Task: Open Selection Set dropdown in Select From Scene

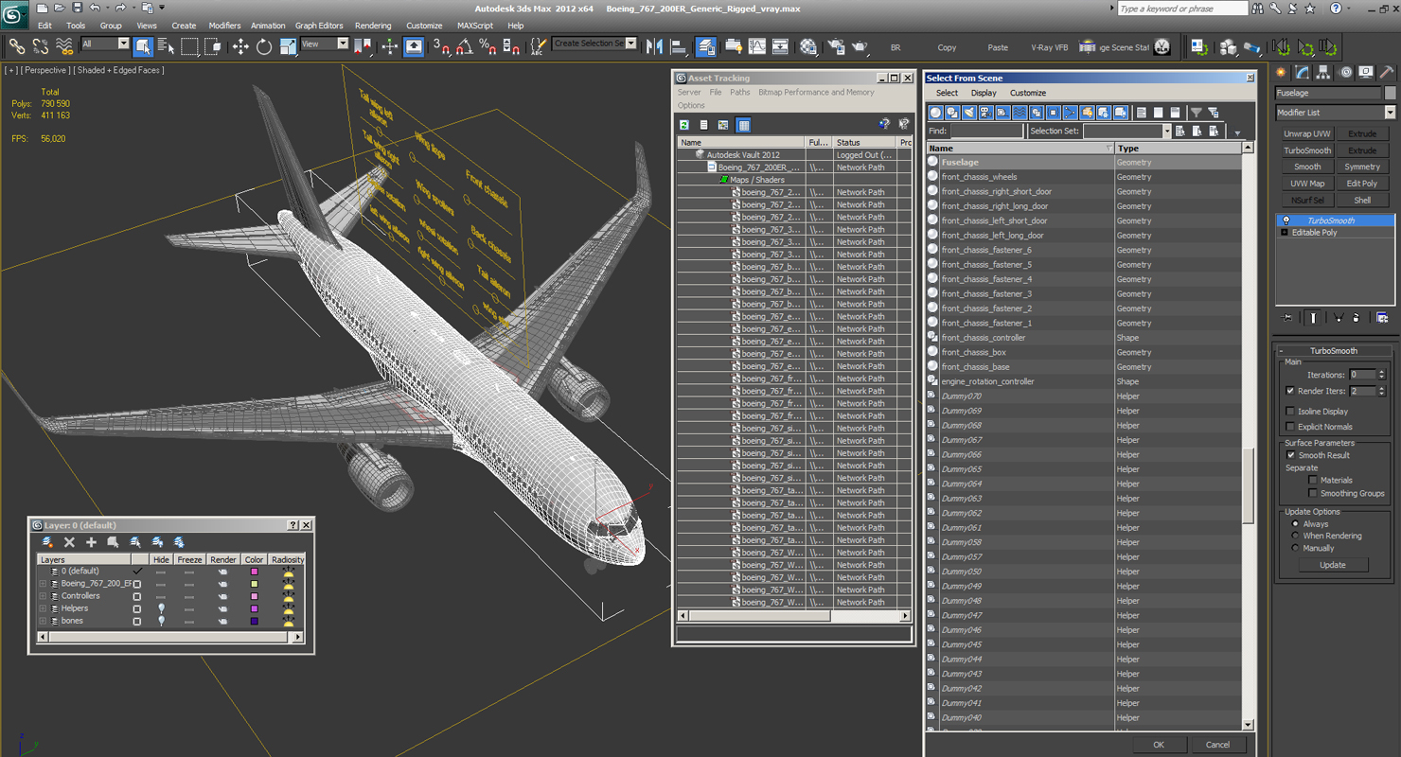Action: tap(1166, 132)
